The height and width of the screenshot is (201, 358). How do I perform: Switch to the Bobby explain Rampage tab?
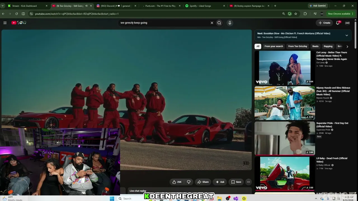click(249, 6)
